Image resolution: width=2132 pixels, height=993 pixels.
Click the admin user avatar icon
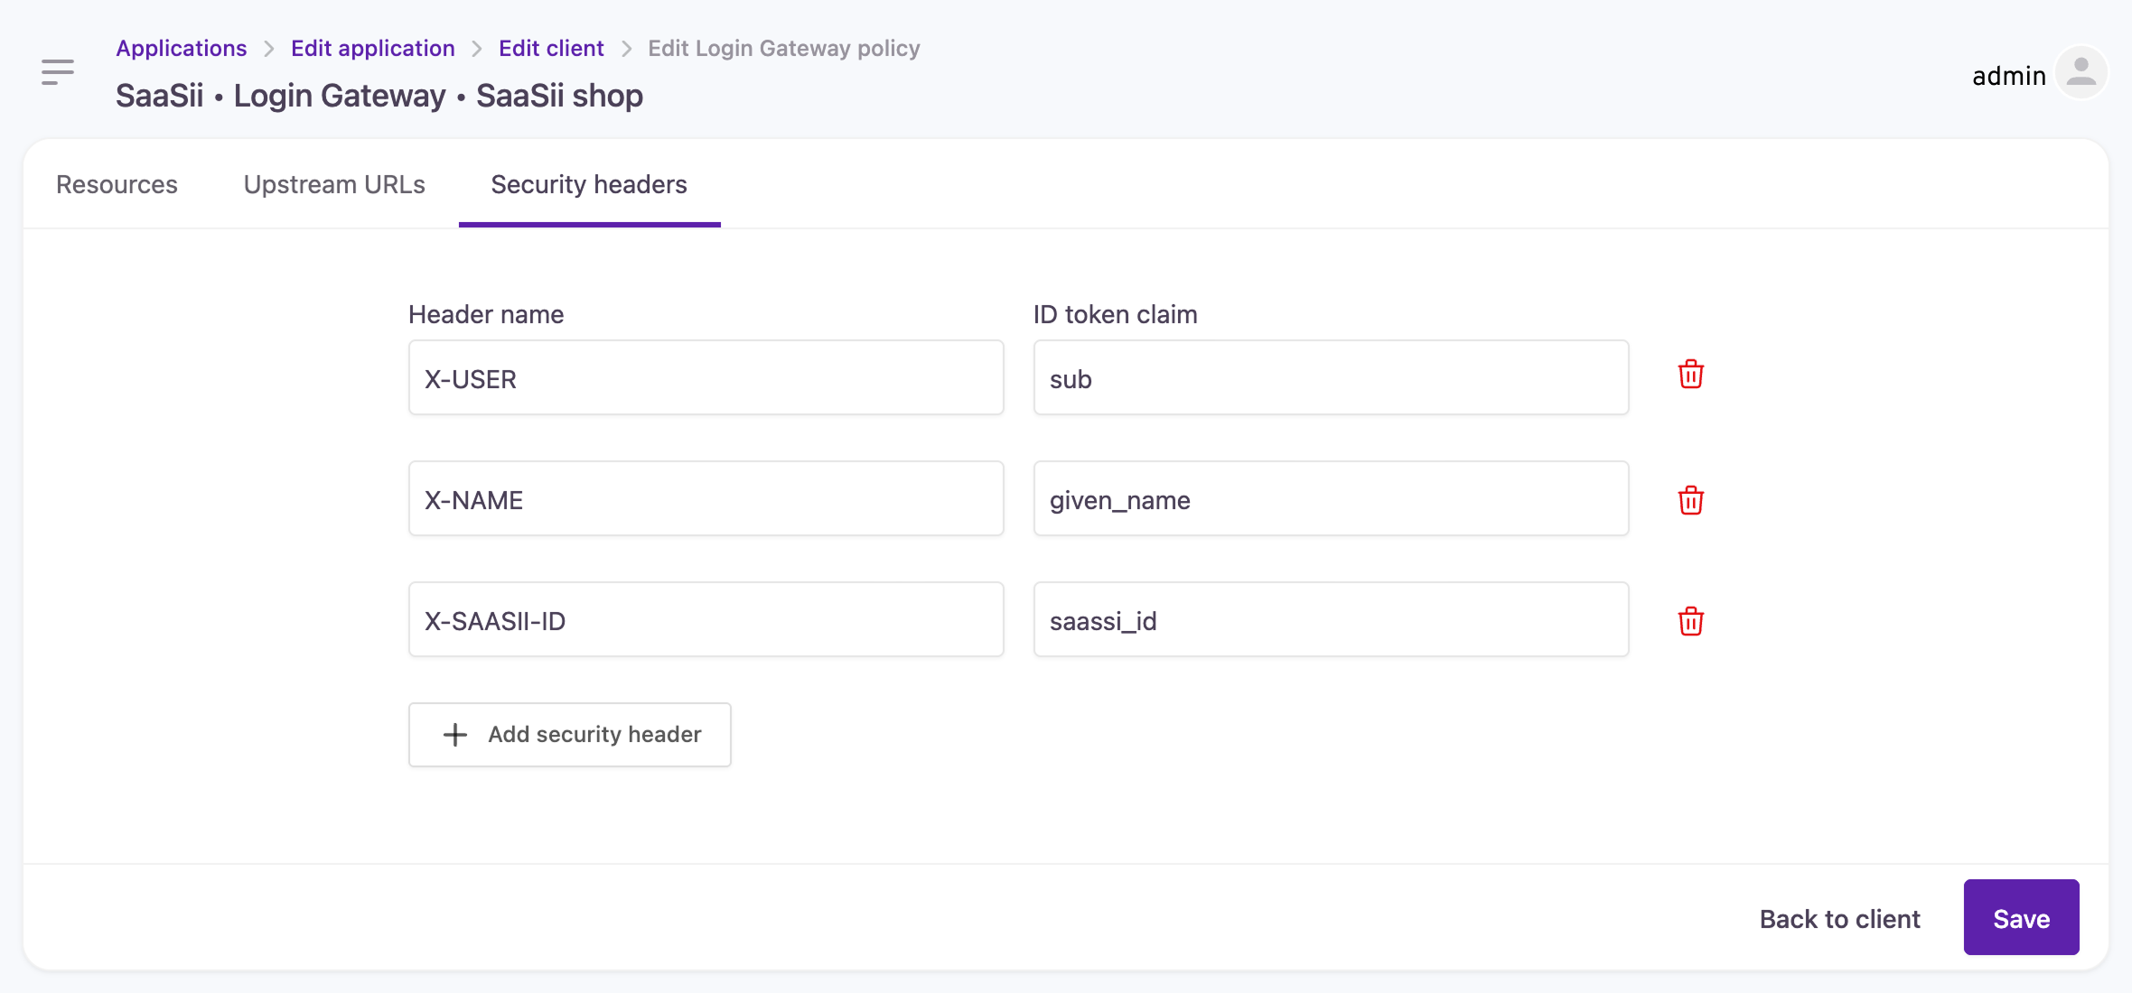(2081, 72)
